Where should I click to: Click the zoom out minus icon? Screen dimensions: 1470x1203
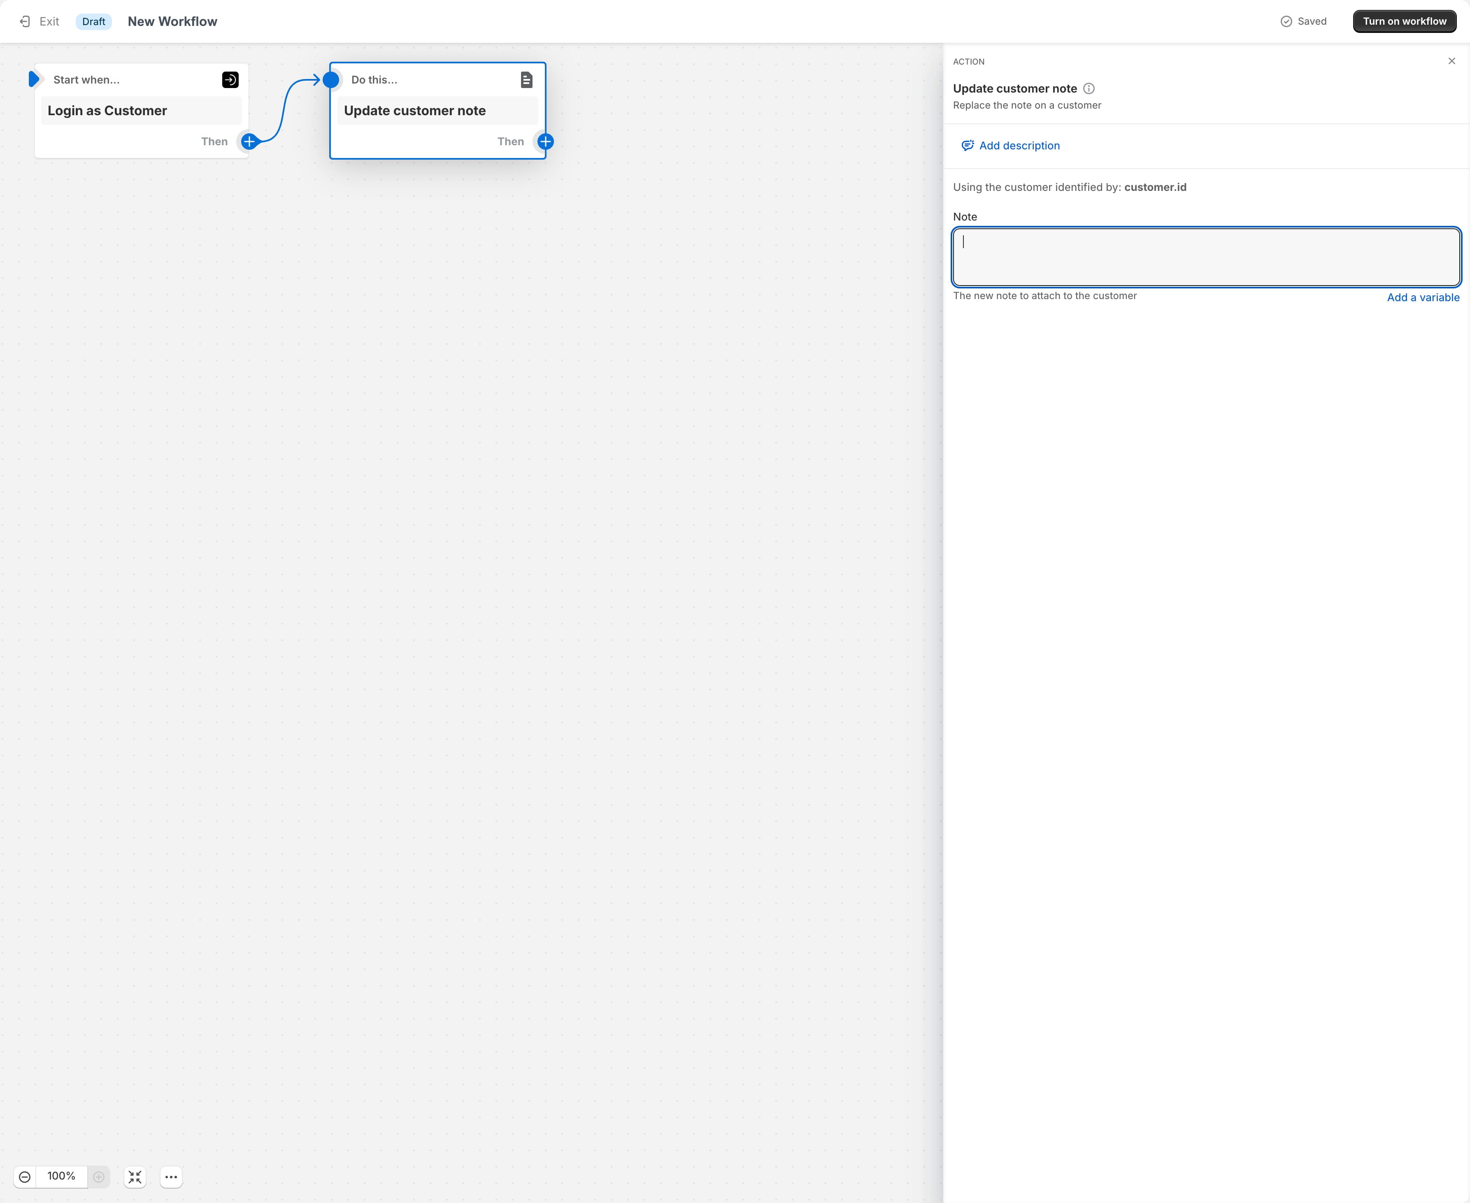25,1177
